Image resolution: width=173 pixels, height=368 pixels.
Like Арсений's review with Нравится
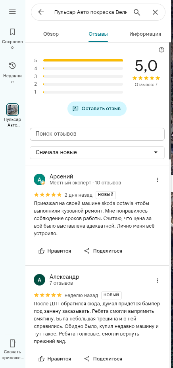point(55,251)
